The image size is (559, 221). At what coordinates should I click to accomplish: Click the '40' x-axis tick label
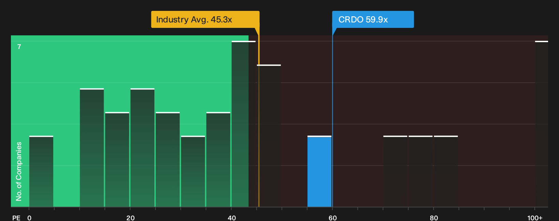[x=232, y=218]
